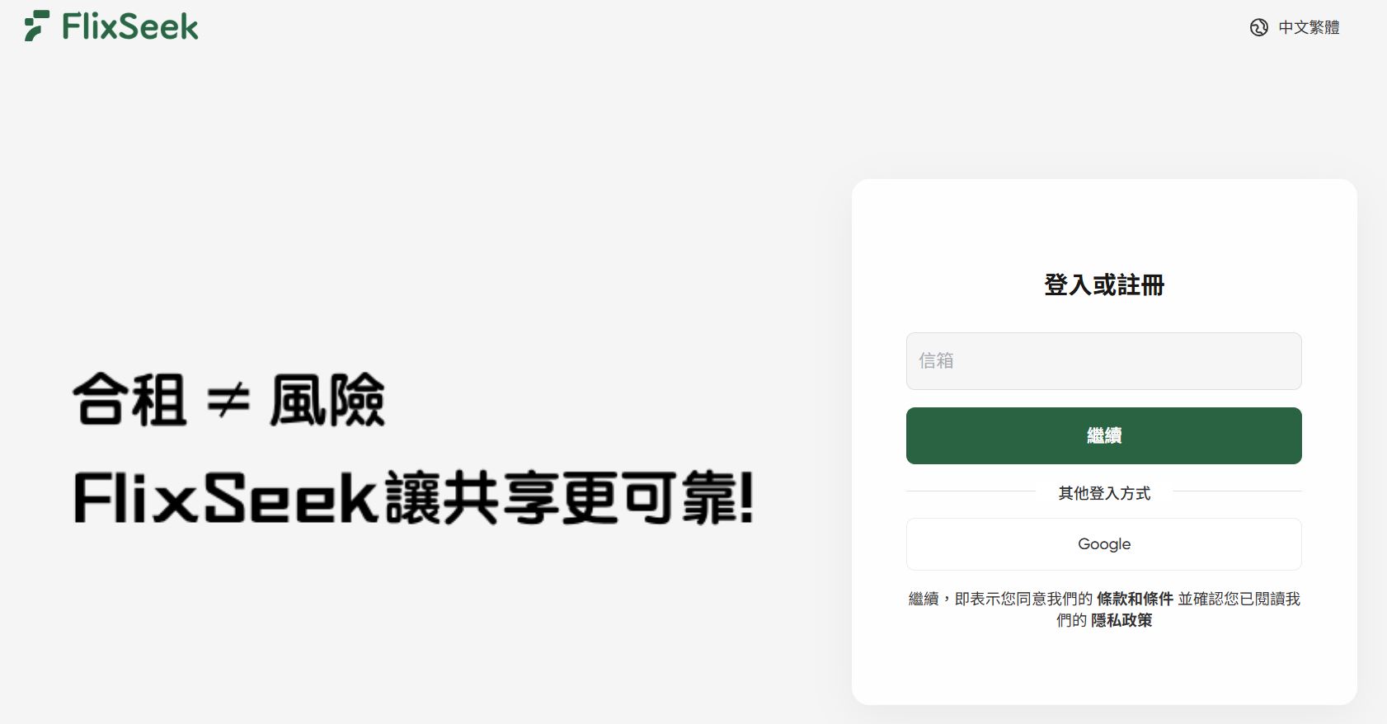Click the FlixSeek wordmark in the header
This screenshot has width=1387, height=724.
click(x=130, y=26)
